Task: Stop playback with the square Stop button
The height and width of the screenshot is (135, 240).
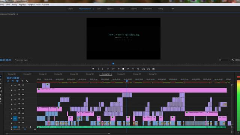Action: click(123, 69)
